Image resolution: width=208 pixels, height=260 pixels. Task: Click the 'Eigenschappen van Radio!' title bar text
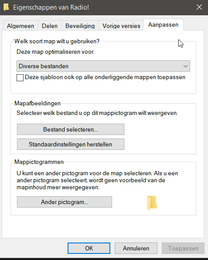pos(51,7)
